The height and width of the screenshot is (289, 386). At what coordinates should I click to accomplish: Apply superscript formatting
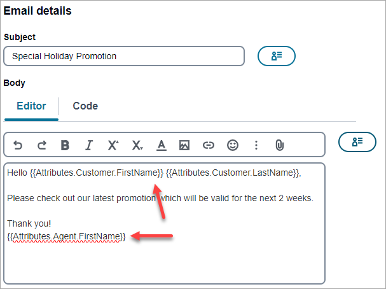tap(113, 145)
